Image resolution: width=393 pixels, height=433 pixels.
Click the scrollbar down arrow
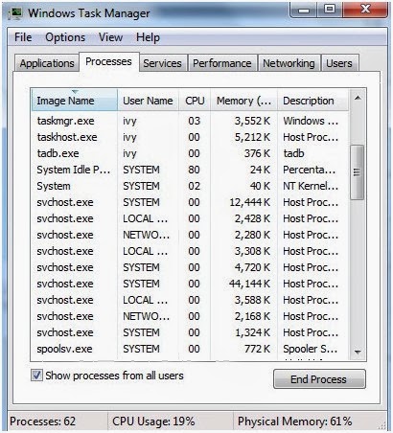tap(358, 352)
